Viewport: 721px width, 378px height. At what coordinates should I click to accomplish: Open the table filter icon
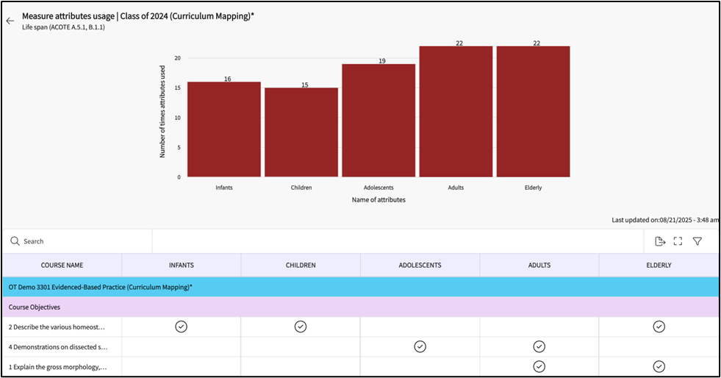coord(697,241)
